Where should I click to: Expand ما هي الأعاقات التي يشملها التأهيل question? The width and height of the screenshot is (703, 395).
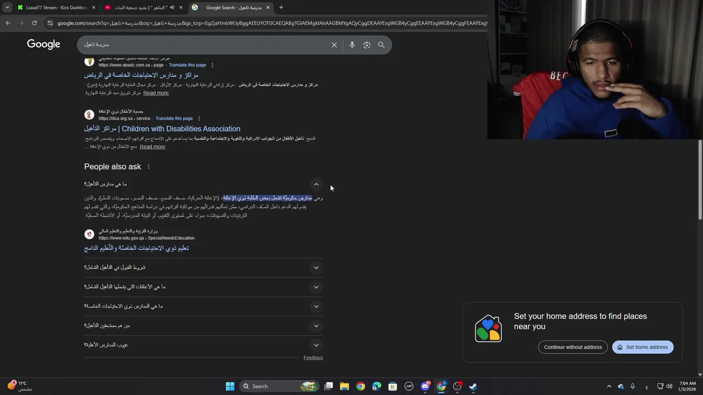203,287
